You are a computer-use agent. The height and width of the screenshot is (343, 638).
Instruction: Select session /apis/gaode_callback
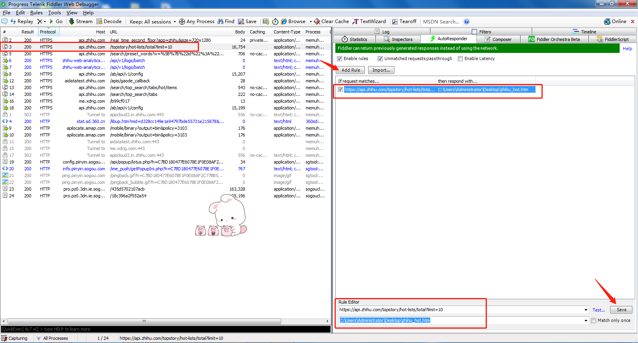tap(165, 81)
